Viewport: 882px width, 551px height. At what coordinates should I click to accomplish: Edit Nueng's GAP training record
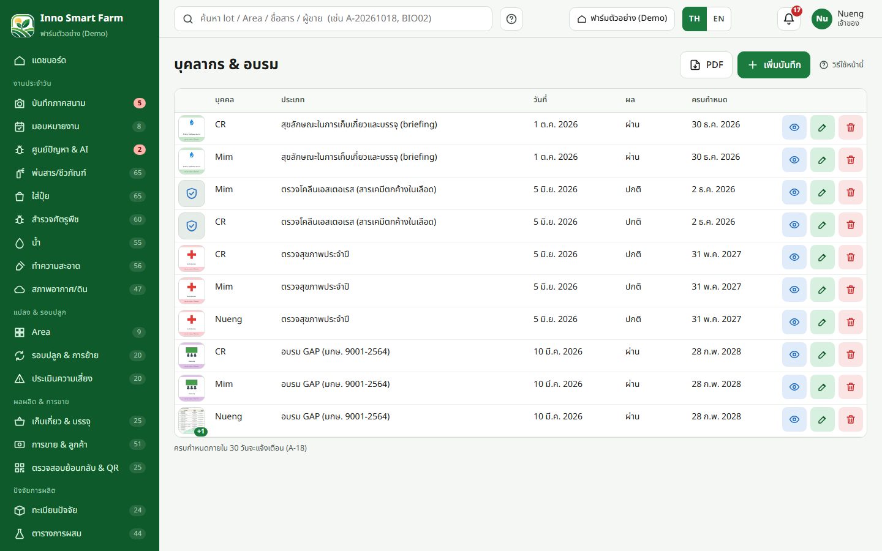point(823,419)
